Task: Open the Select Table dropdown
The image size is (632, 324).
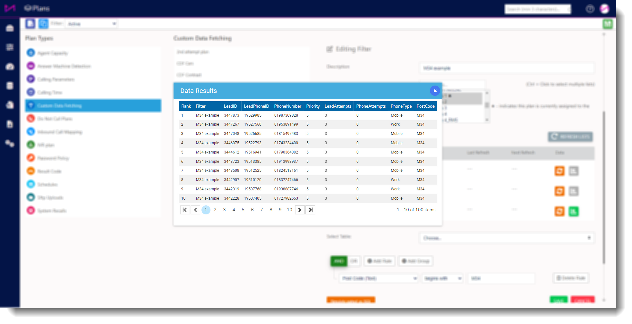Action: click(x=507, y=238)
